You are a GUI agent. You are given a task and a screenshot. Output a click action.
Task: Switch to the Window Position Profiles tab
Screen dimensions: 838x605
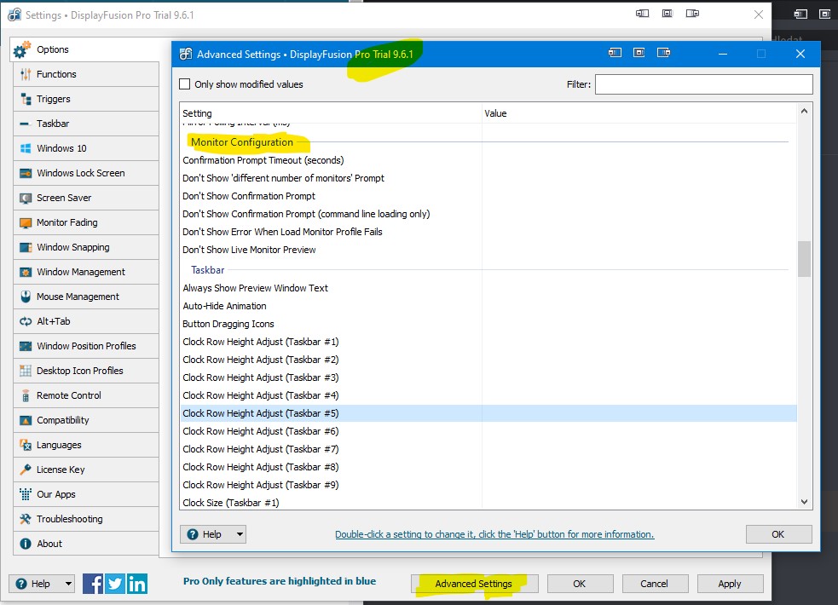point(86,346)
